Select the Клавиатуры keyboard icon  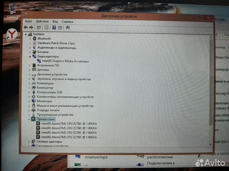click(x=34, y=83)
